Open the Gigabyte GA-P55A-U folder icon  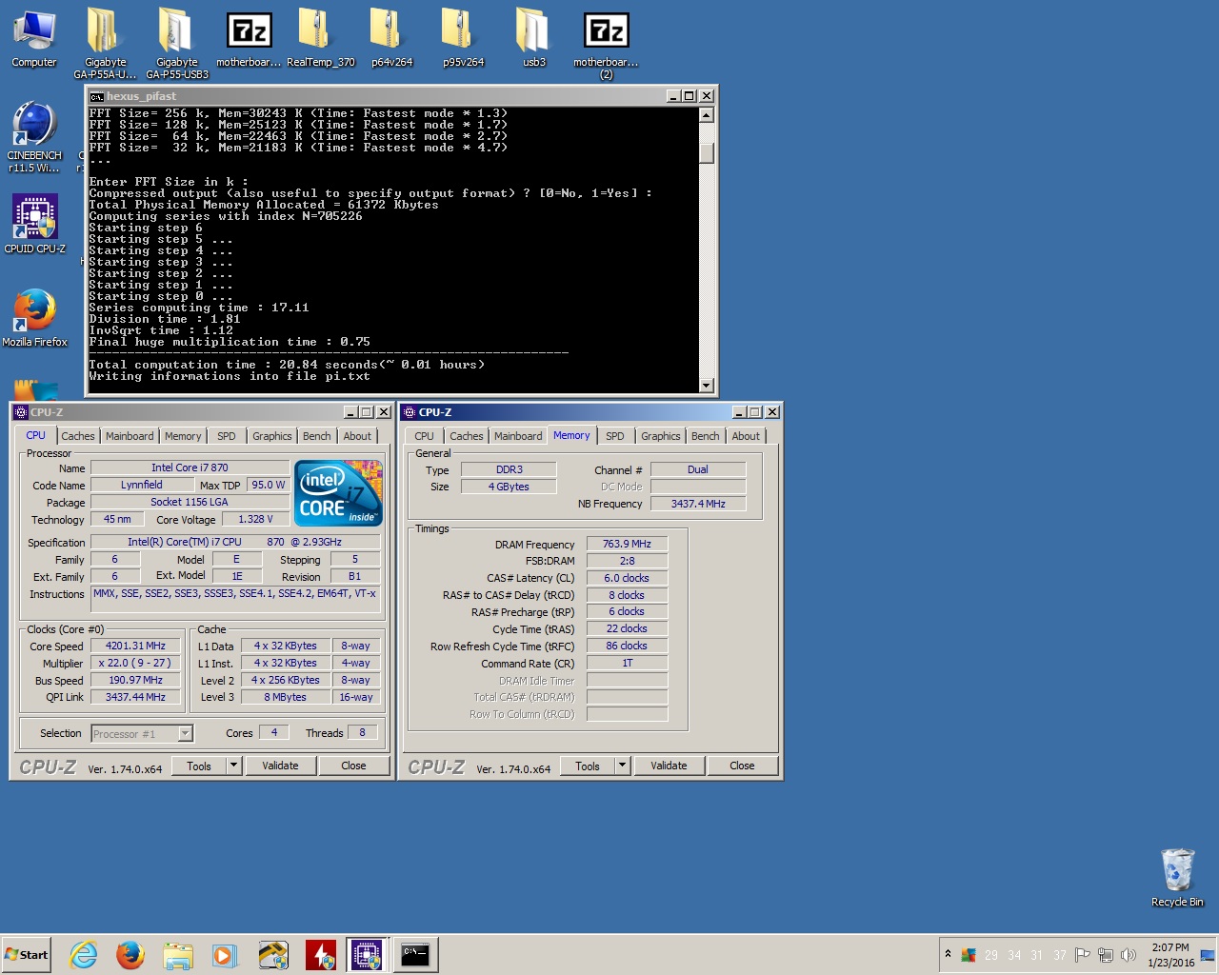[105, 43]
